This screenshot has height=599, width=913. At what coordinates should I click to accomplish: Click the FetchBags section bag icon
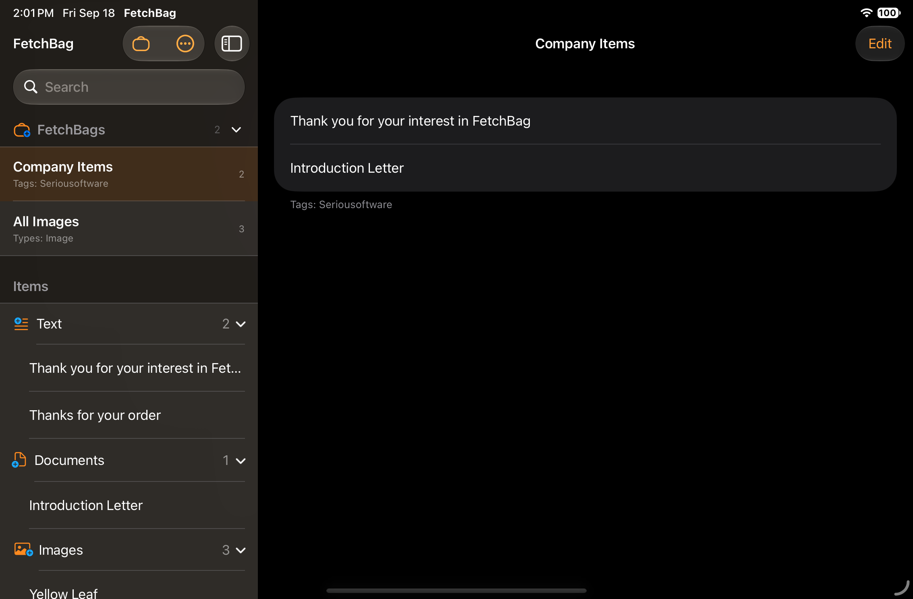pyautogui.click(x=22, y=130)
